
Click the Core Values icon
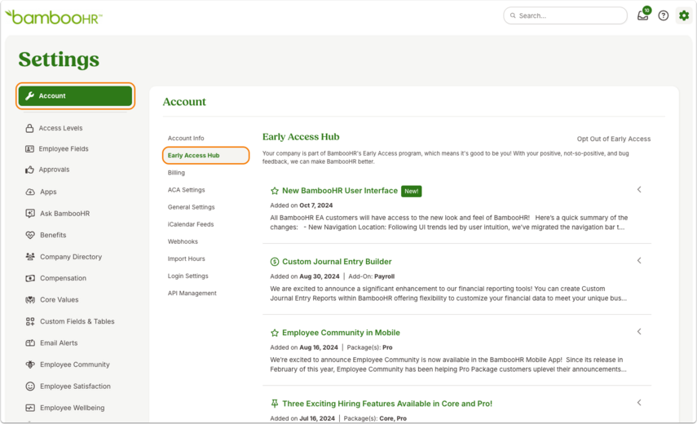pyautogui.click(x=30, y=300)
